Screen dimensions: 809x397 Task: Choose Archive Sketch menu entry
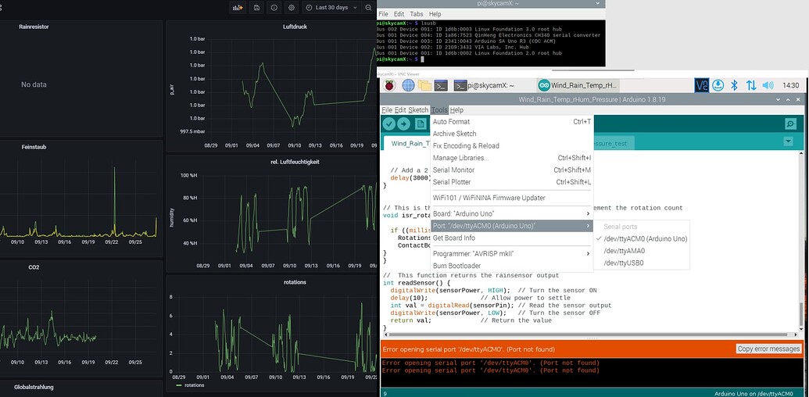point(511,134)
